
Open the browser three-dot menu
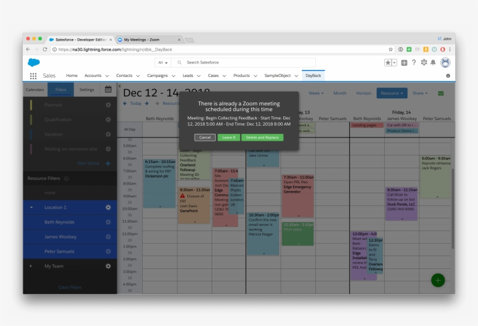click(450, 49)
